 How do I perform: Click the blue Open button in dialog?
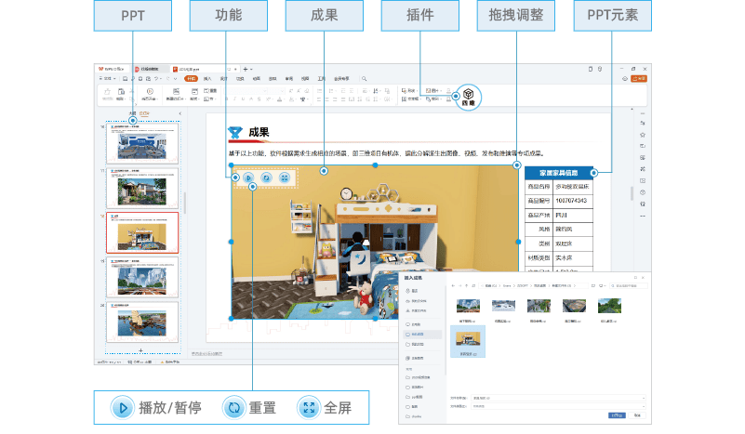click(x=617, y=414)
